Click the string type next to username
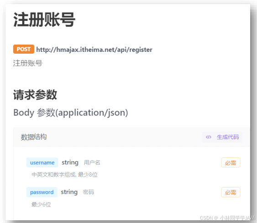Image resolution: width=257 pixels, height=223 pixels. point(70,162)
